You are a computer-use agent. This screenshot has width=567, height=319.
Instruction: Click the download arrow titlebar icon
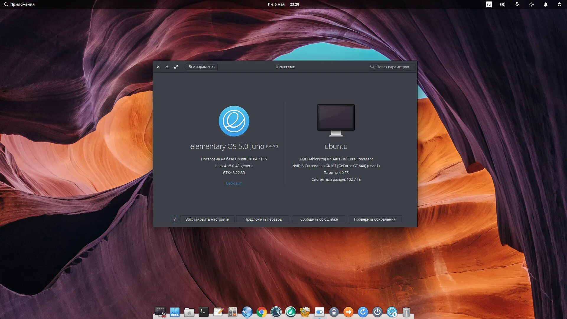click(x=167, y=67)
